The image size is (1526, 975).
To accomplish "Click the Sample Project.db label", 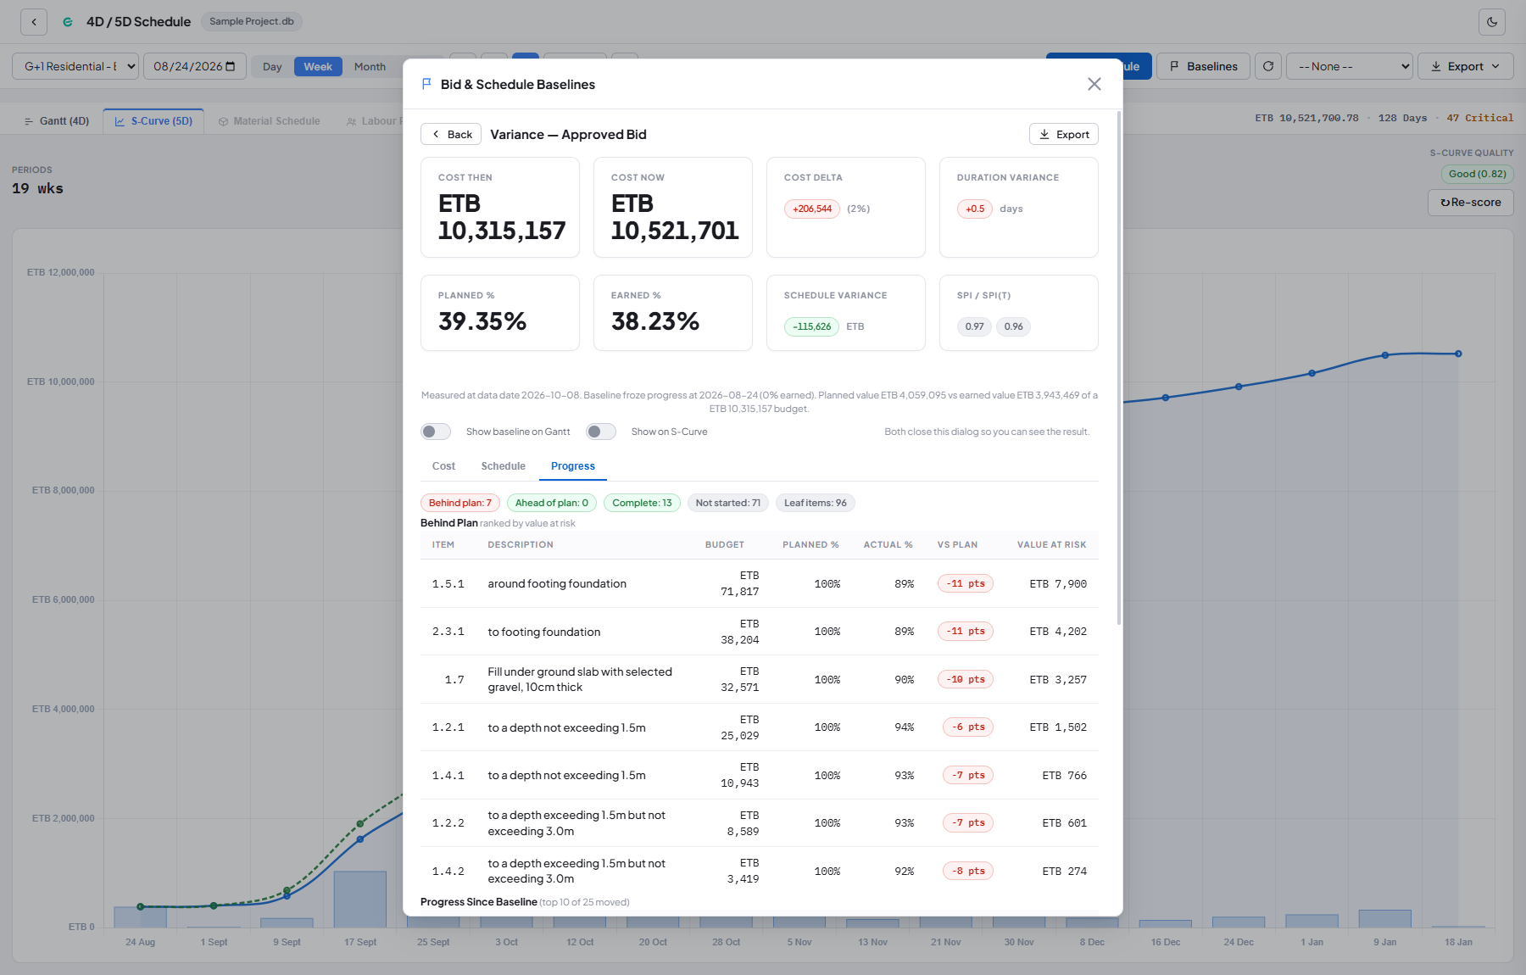I will [x=252, y=21].
